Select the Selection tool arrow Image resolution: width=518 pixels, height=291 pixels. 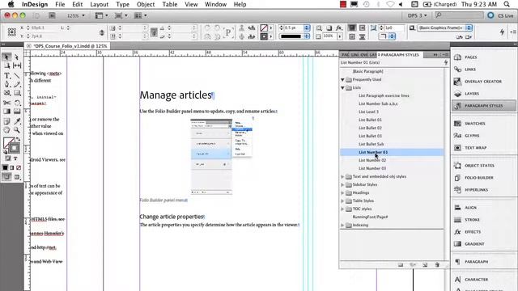click(6, 57)
